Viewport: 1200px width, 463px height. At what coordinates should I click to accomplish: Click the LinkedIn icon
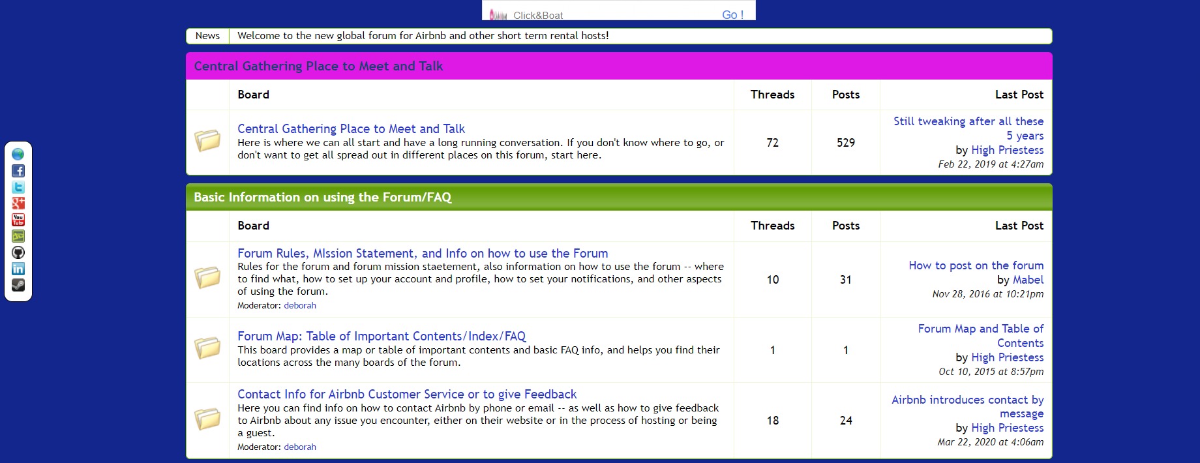click(18, 269)
